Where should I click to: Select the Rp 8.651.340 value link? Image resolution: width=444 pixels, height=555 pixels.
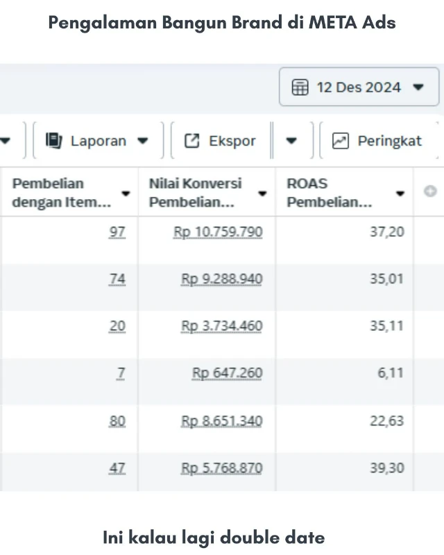tap(222, 420)
